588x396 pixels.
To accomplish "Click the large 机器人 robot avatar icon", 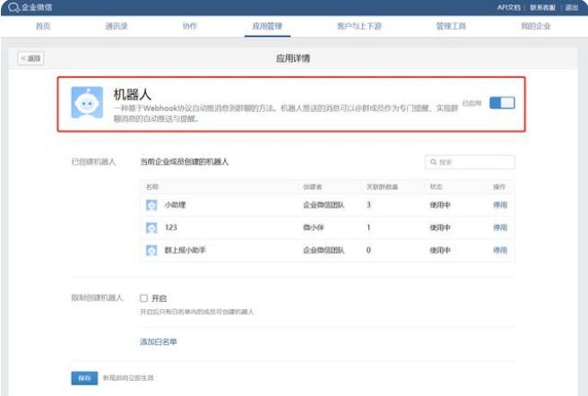I will pos(87,103).
